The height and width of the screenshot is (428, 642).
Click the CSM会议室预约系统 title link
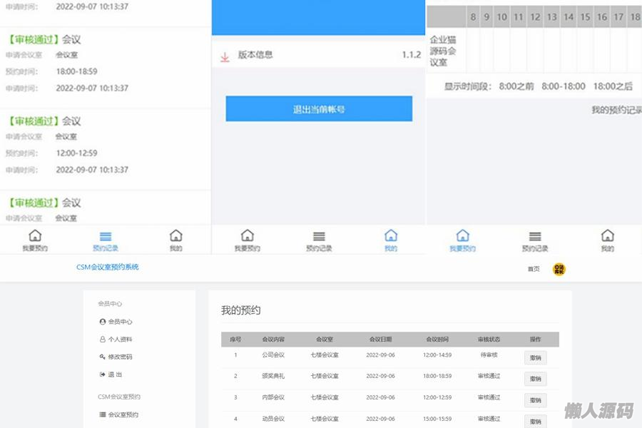pos(108,267)
